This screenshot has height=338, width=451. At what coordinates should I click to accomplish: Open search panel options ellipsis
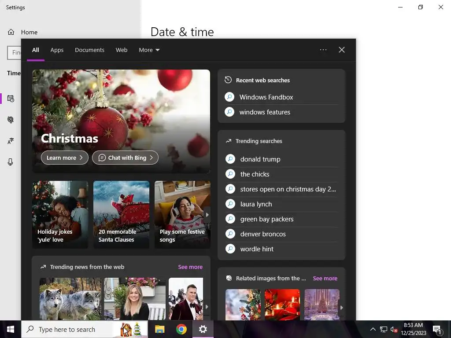pyautogui.click(x=323, y=50)
